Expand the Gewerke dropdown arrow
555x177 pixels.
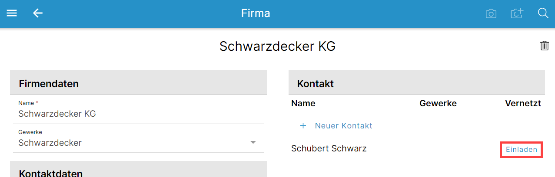coord(253,143)
